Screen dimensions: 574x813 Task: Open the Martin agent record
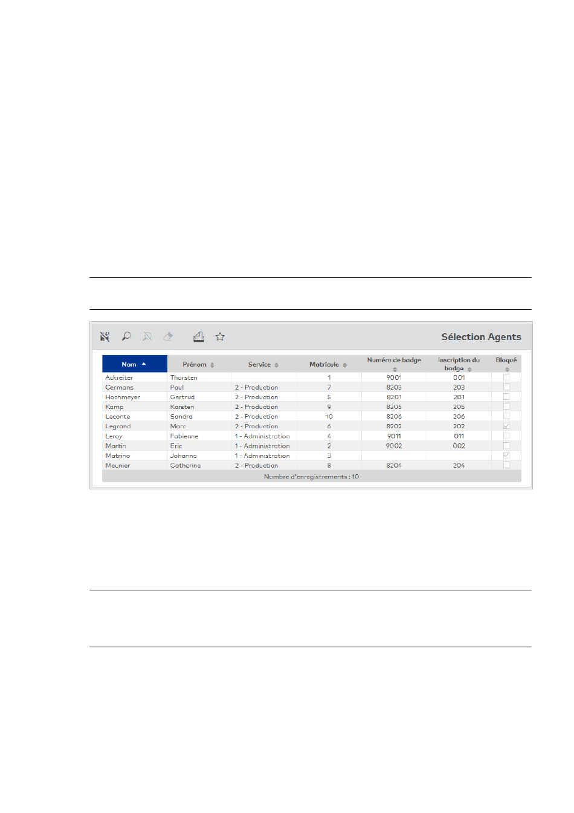click(115, 446)
